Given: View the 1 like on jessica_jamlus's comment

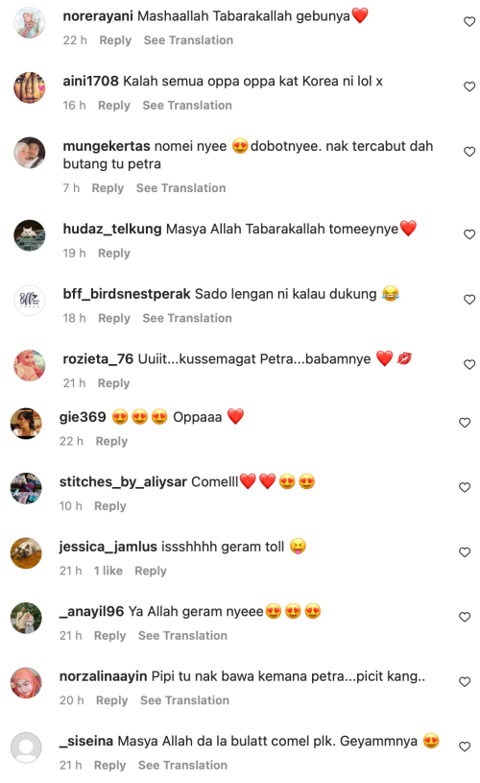Looking at the screenshot, I should pyautogui.click(x=108, y=571).
